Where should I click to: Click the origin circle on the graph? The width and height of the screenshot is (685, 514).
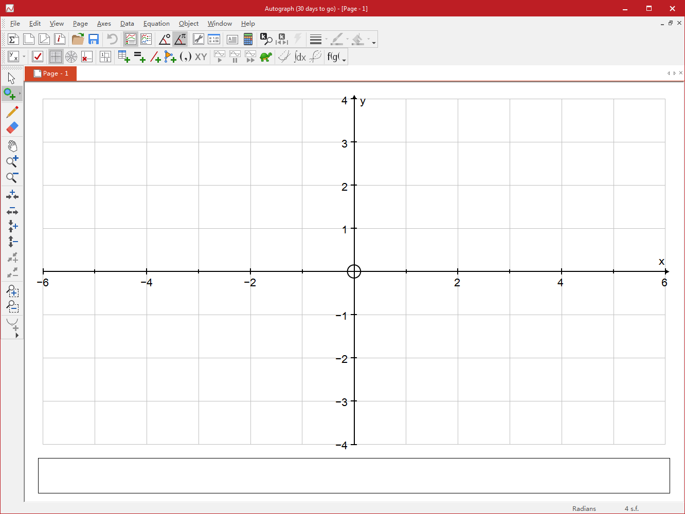pyautogui.click(x=354, y=271)
